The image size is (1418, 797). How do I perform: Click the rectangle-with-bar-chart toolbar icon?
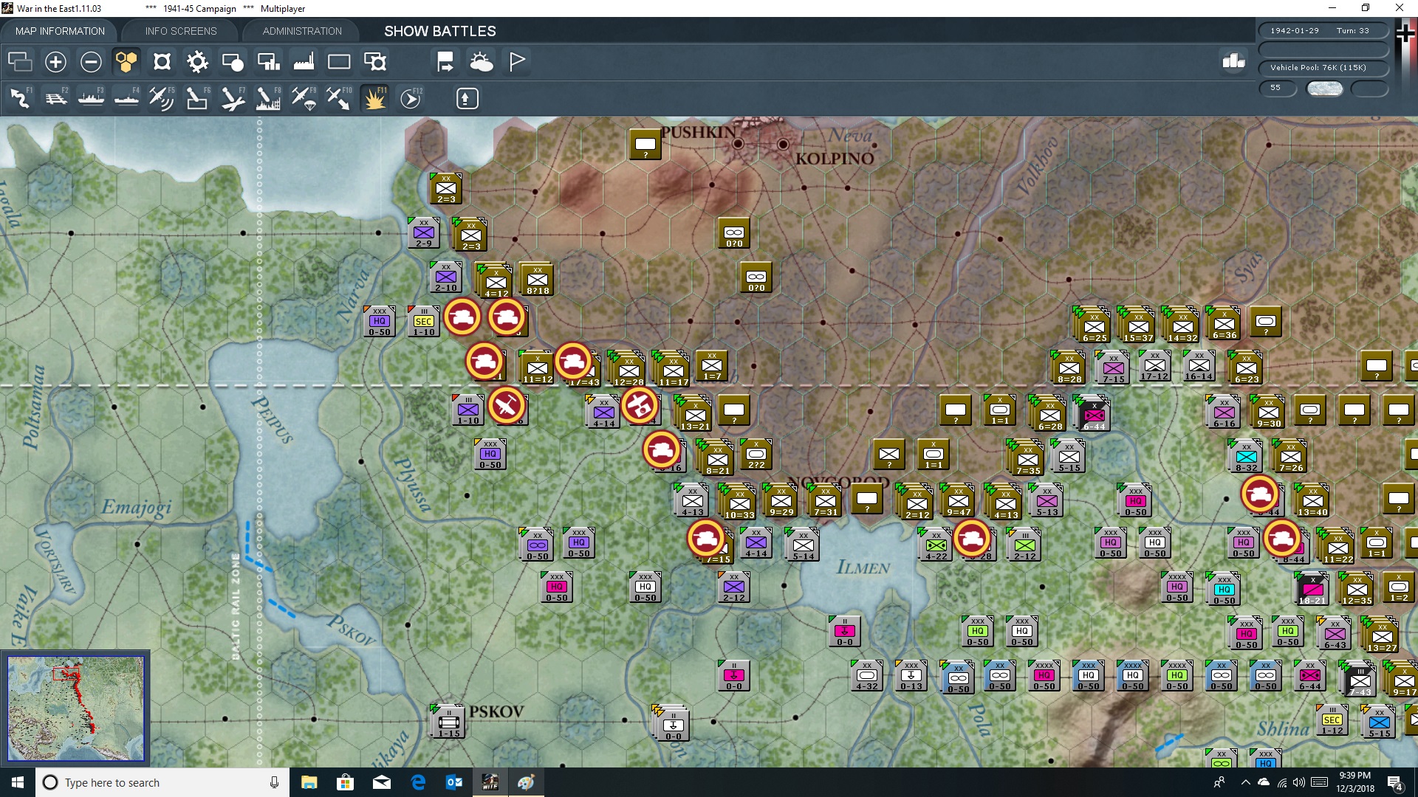point(268,62)
